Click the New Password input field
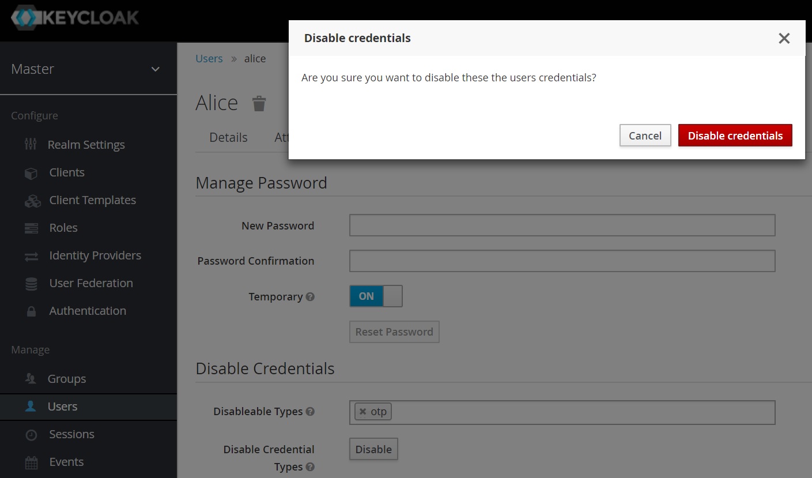Viewport: 812px width, 478px height. pos(562,225)
